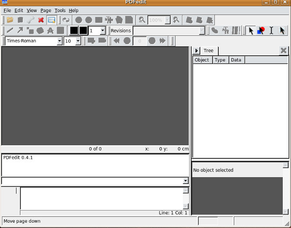Viewport: 291px width, 228px height.
Task: Open the View menu
Action: [x=32, y=10]
